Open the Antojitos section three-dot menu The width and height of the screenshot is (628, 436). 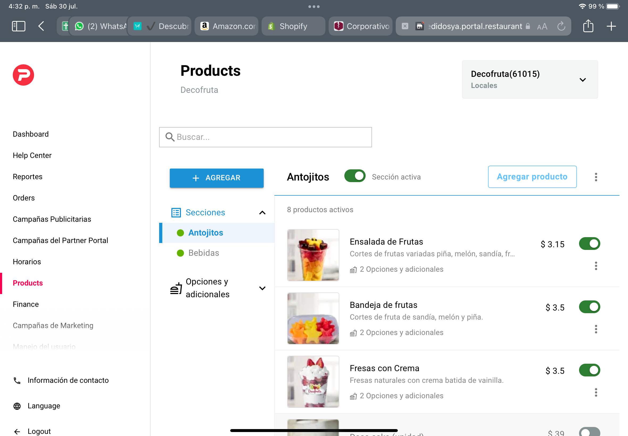tap(596, 177)
